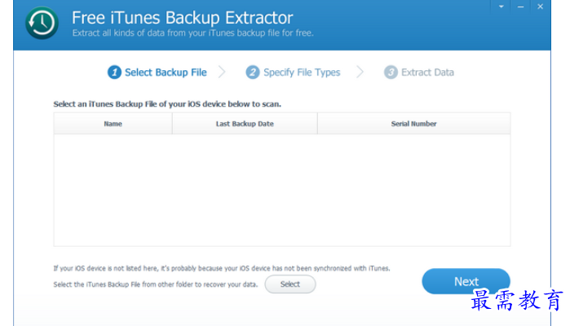This screenshot has height=326, width=570.
Task: Open the title bar dropdown arrow menu
Action: (x=501, y=7)
